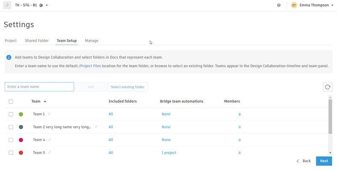Click the blue info icon in banner

pos(9,57)
